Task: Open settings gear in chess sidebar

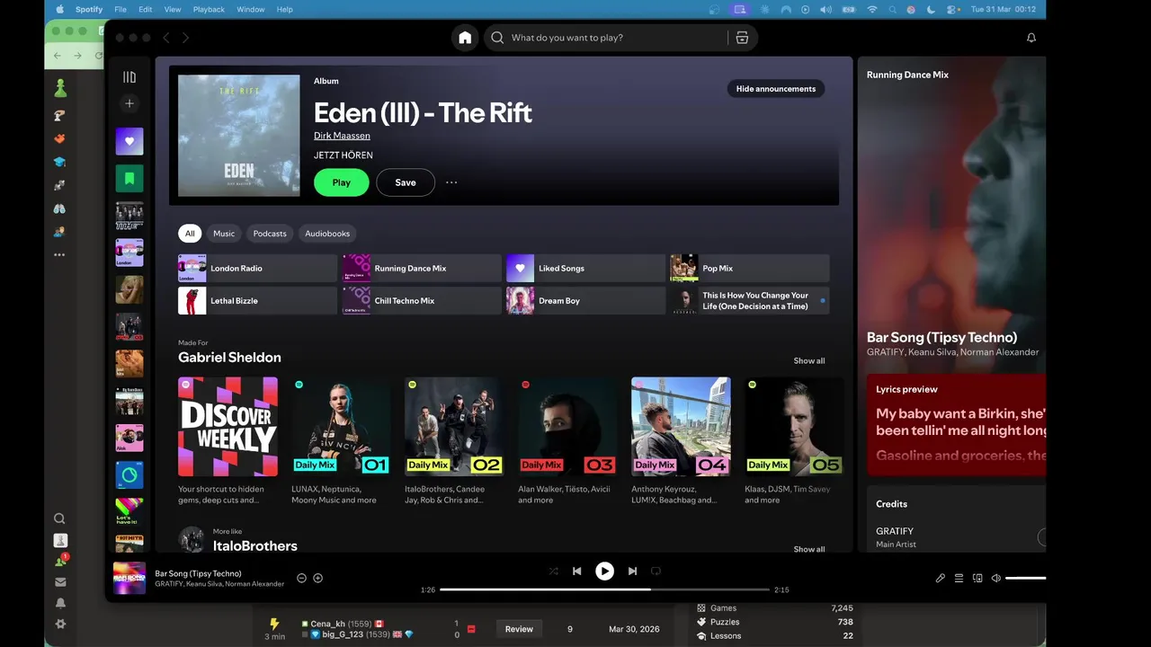Action: pos(60,624)
